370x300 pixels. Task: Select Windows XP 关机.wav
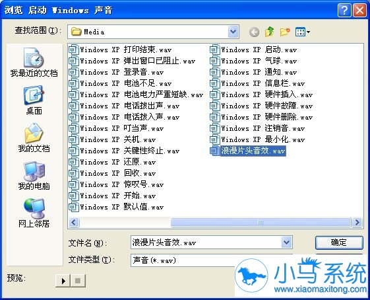(x=112, y=139)
